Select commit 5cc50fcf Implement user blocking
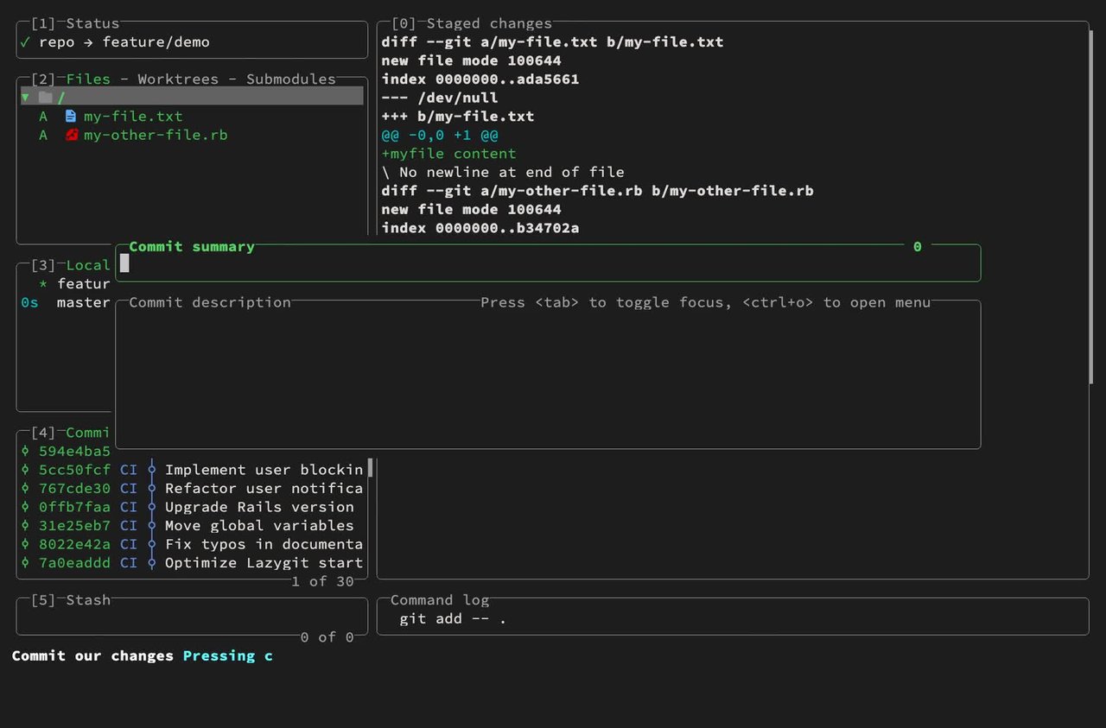The height and width of the screenshot is (728, 1106). coord(192,470)
